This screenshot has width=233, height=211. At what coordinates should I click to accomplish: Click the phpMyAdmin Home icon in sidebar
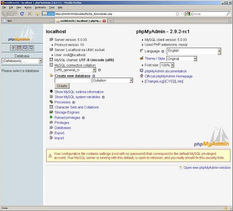pos(13,48)
